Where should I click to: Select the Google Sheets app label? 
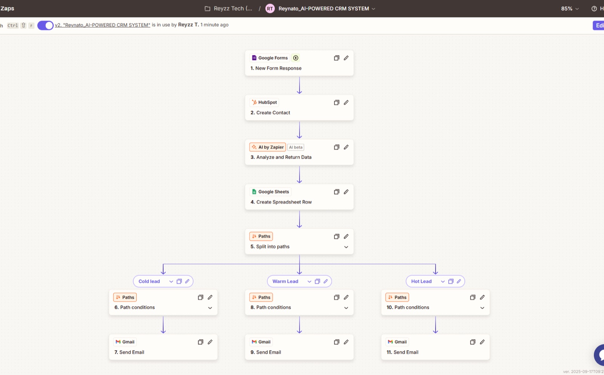pos(270,192)
